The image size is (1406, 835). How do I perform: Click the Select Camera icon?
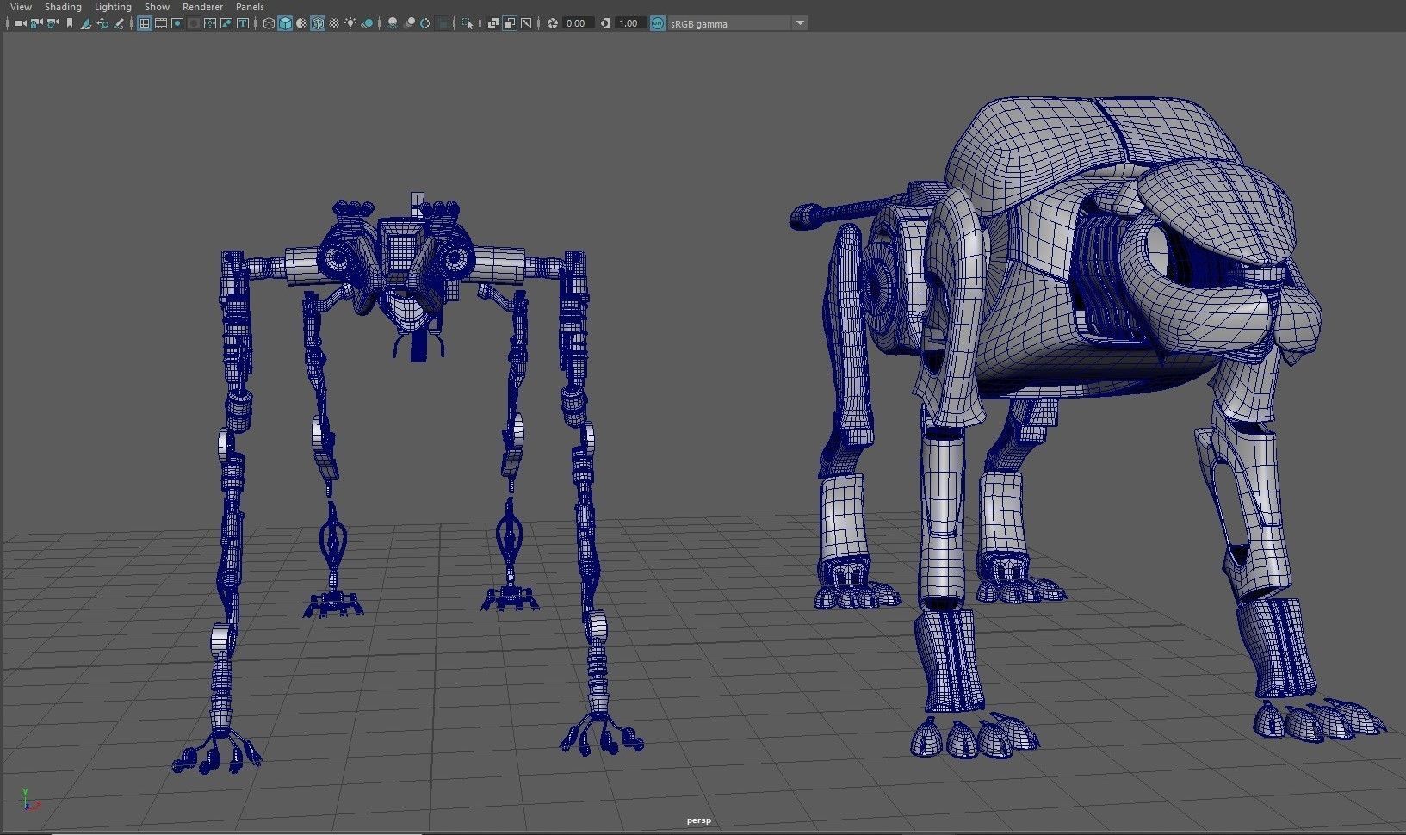[x=20, y=23]
